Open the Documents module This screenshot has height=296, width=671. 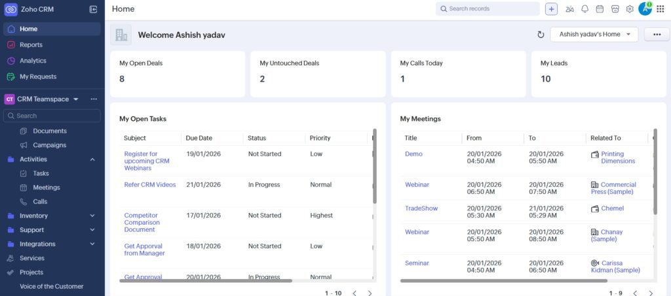[x=50, y=131]
